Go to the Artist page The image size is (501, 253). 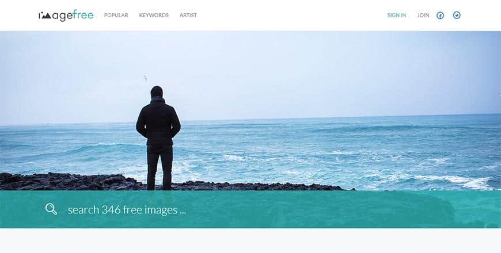[188, 16]
